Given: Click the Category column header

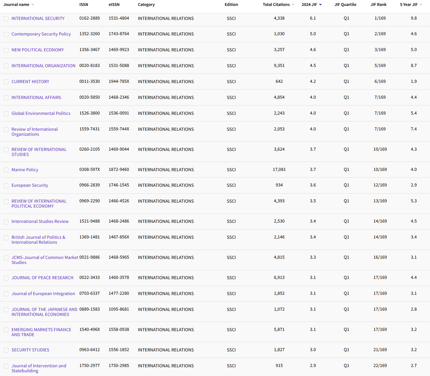Looking at the screenshot, I should point(146,5).
